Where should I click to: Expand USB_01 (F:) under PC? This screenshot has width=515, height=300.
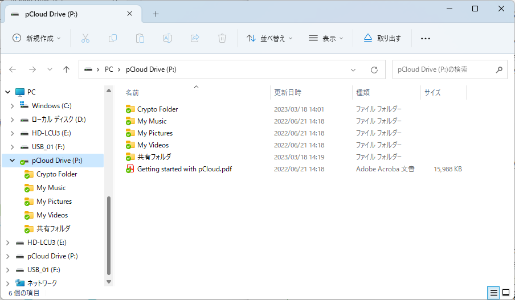(12, 147)
